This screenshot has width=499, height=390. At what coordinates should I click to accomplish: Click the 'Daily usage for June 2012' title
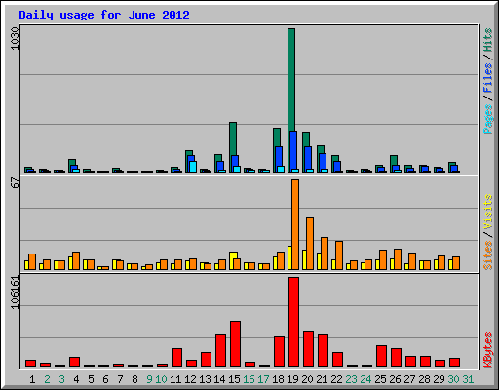click(x=104, y=15)
